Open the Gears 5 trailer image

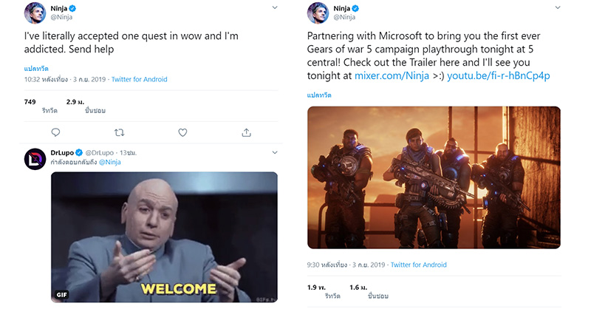[434, 177]
